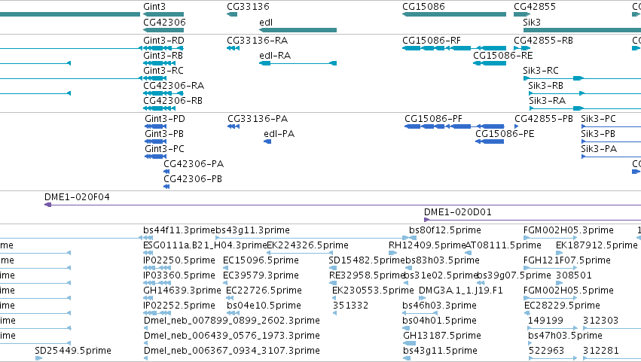
Task: Select the CG15086-PE protein feature
Action: pyautogui.click(x=490, y=141)
